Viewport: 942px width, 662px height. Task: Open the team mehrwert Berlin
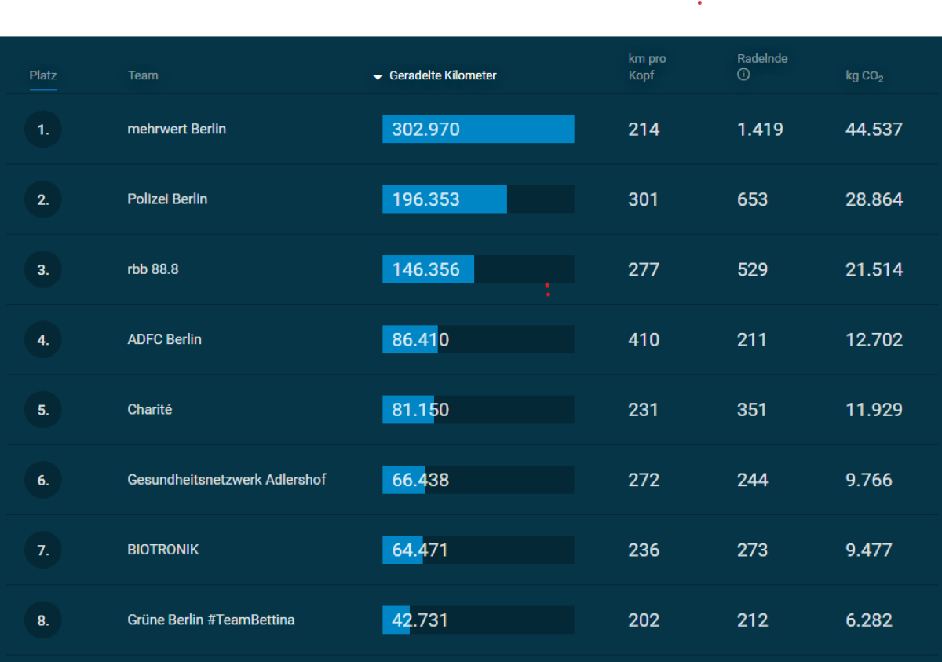point(177,129)
